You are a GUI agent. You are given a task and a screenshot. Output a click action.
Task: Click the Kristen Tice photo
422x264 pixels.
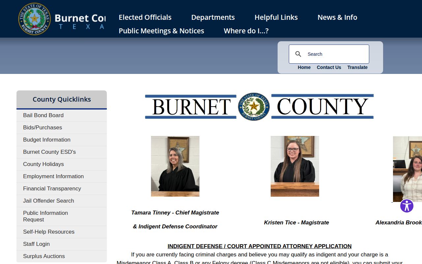(x=295, y=166)
